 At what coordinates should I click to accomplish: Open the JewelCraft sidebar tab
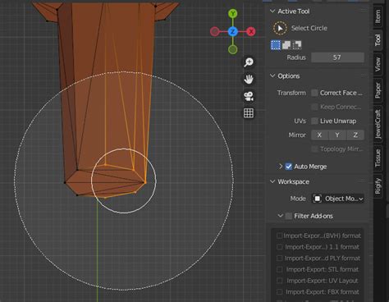(x=378, y=124)
